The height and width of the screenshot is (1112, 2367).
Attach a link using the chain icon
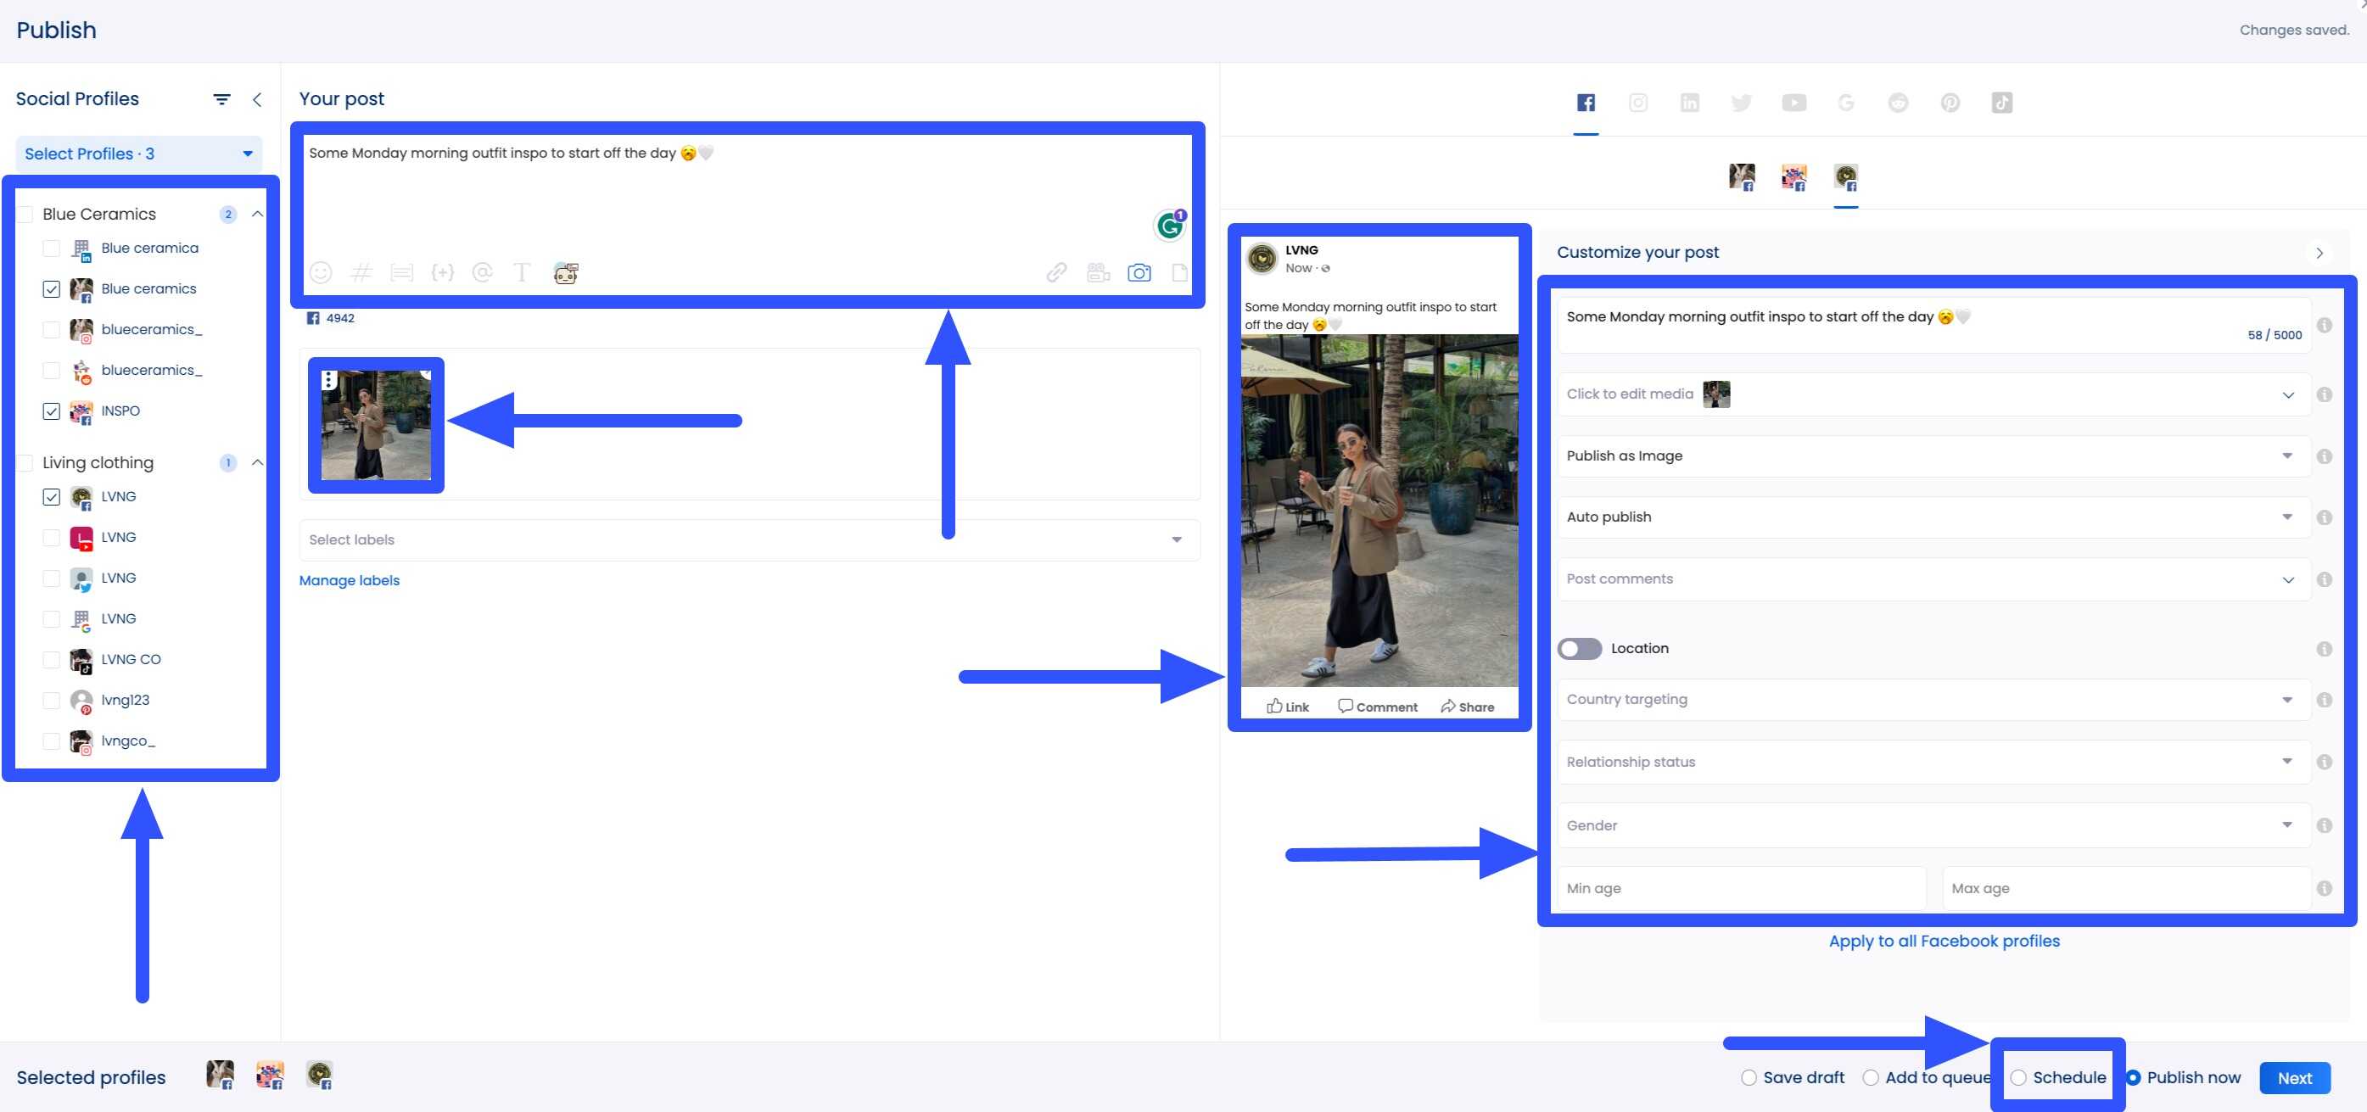point(1055,273)
